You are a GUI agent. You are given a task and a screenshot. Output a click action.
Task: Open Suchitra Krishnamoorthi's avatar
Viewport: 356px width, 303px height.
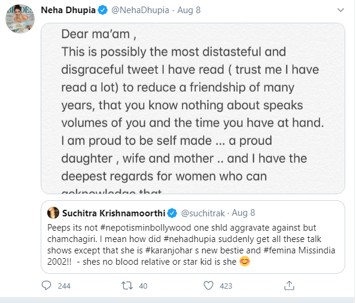[x=53, y=213]
